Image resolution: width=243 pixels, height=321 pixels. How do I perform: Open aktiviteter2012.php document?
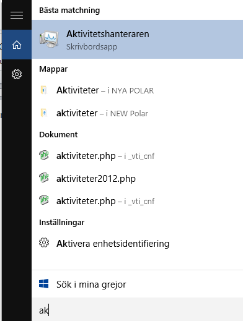tap(137, 178)
